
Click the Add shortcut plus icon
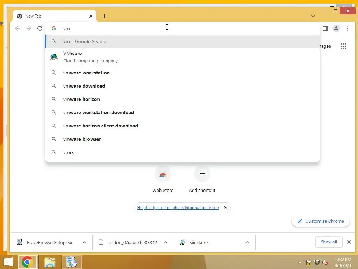click(x=202, y=174)
